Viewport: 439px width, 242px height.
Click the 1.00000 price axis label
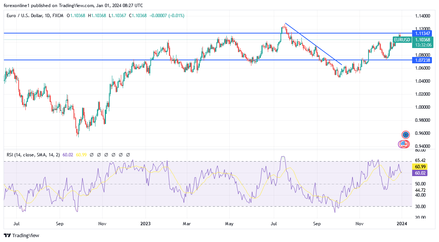point(422,107)
